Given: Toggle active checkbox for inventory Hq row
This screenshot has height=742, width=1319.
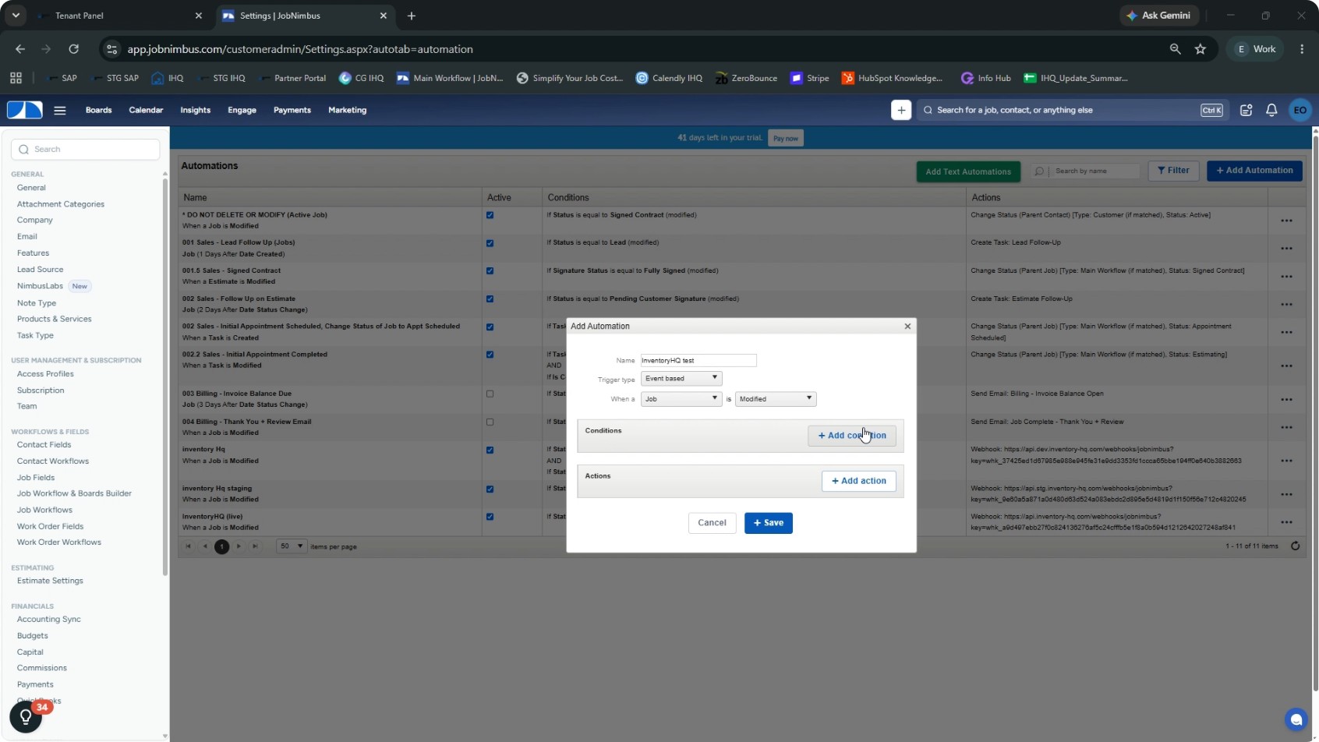Looking at the screenshot, I should tap(490, 450).
